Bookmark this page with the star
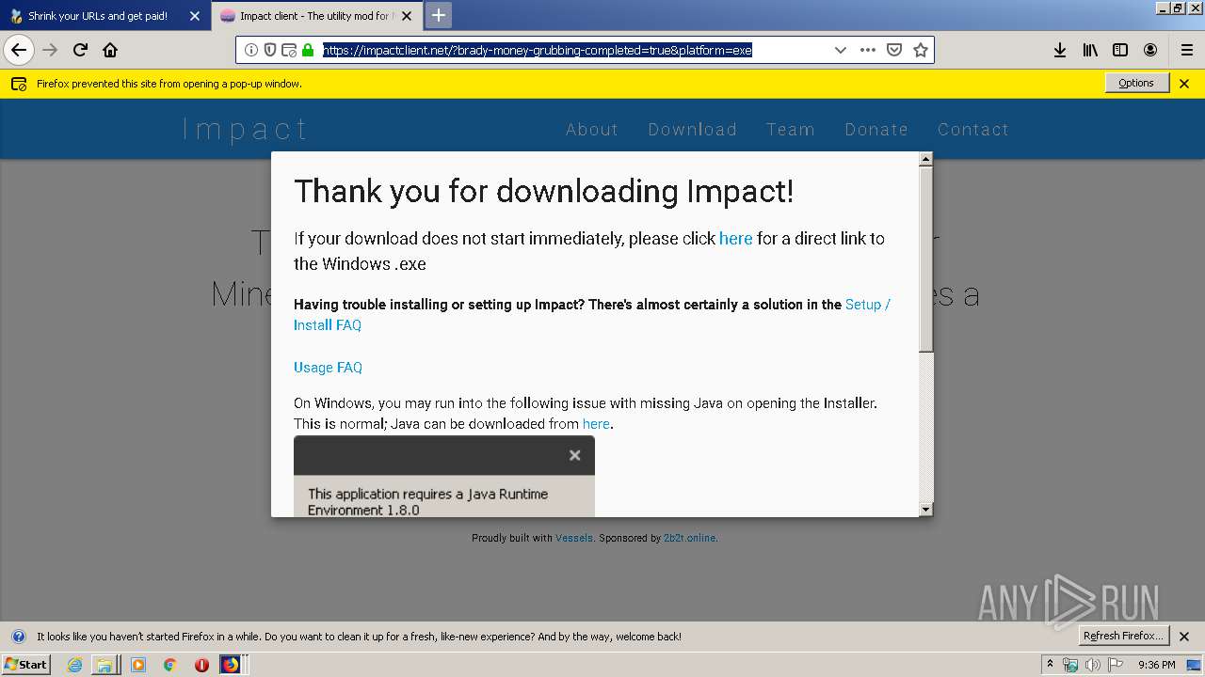1205x677 pixels. [x=921, y=50]
